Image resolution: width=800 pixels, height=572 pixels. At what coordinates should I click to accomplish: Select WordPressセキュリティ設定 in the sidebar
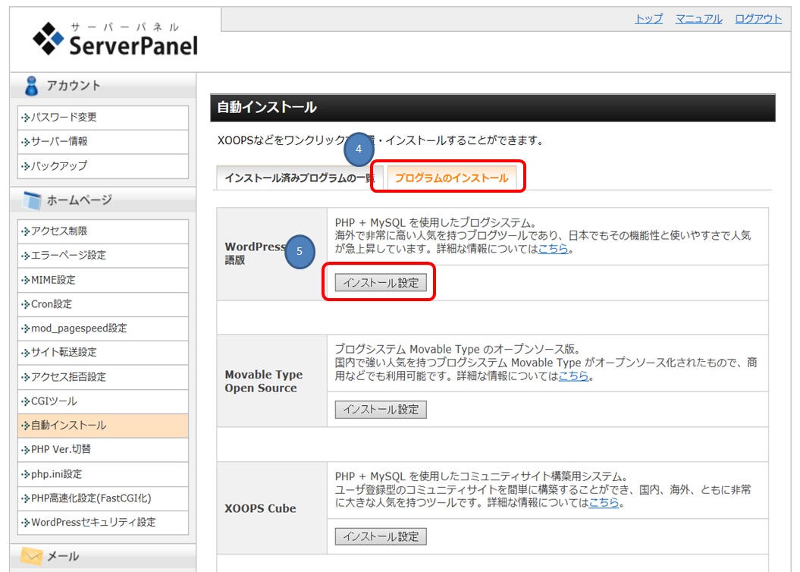tap(93, 523)
